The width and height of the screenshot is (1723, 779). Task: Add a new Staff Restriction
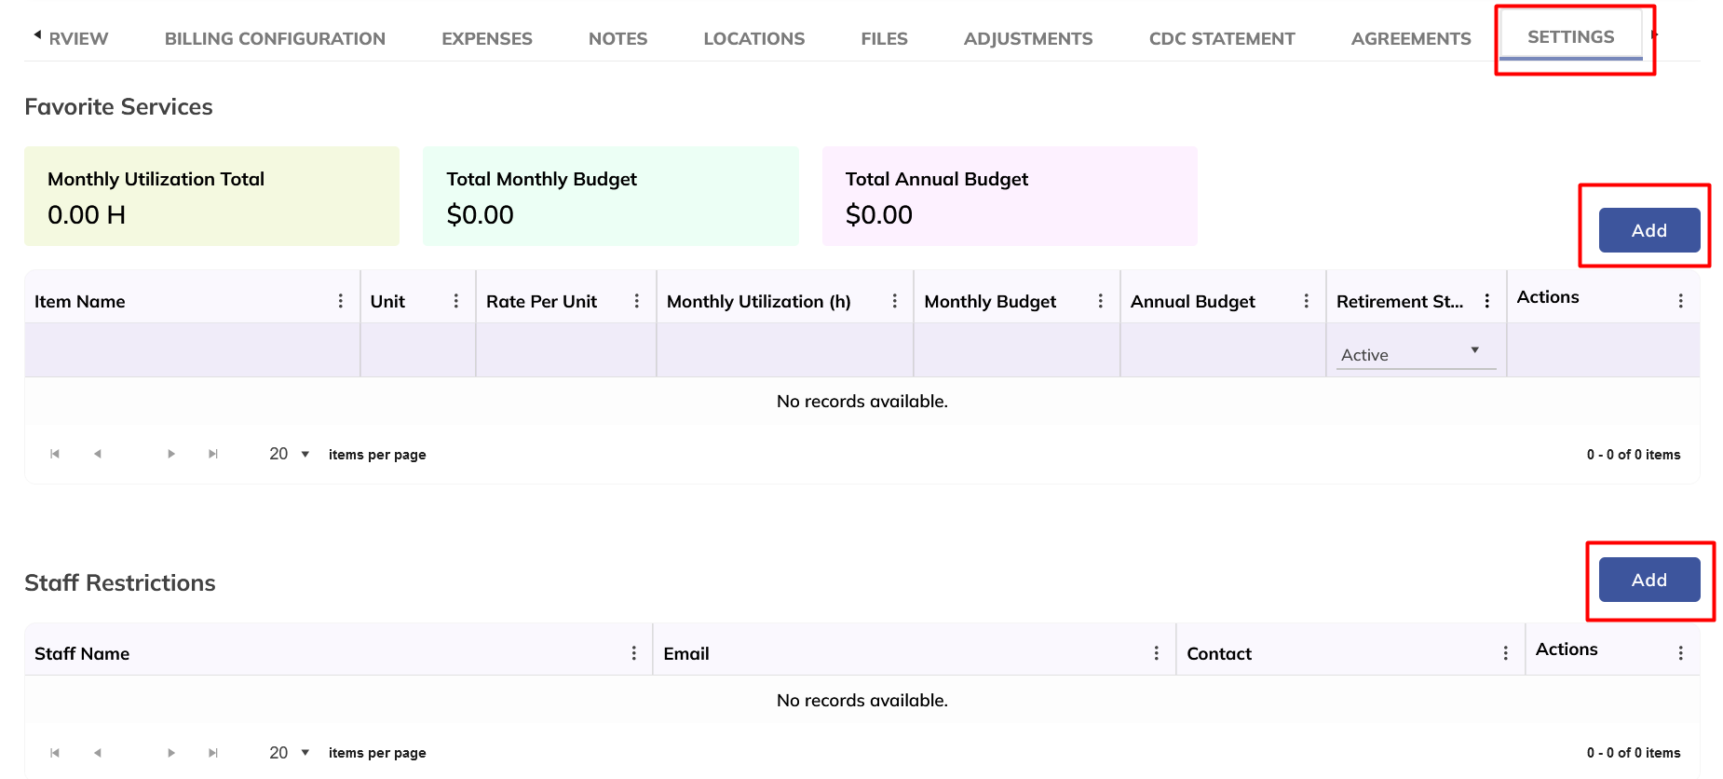(x=1648, y=580)
